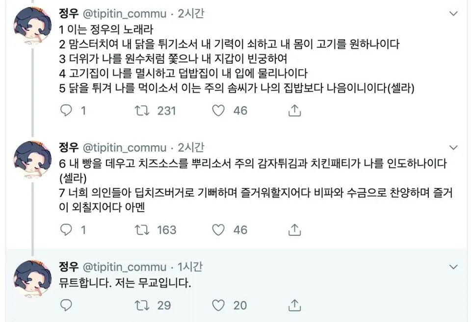Share the first tweet via share icon

pyautogui.click(x=294, y=111)
